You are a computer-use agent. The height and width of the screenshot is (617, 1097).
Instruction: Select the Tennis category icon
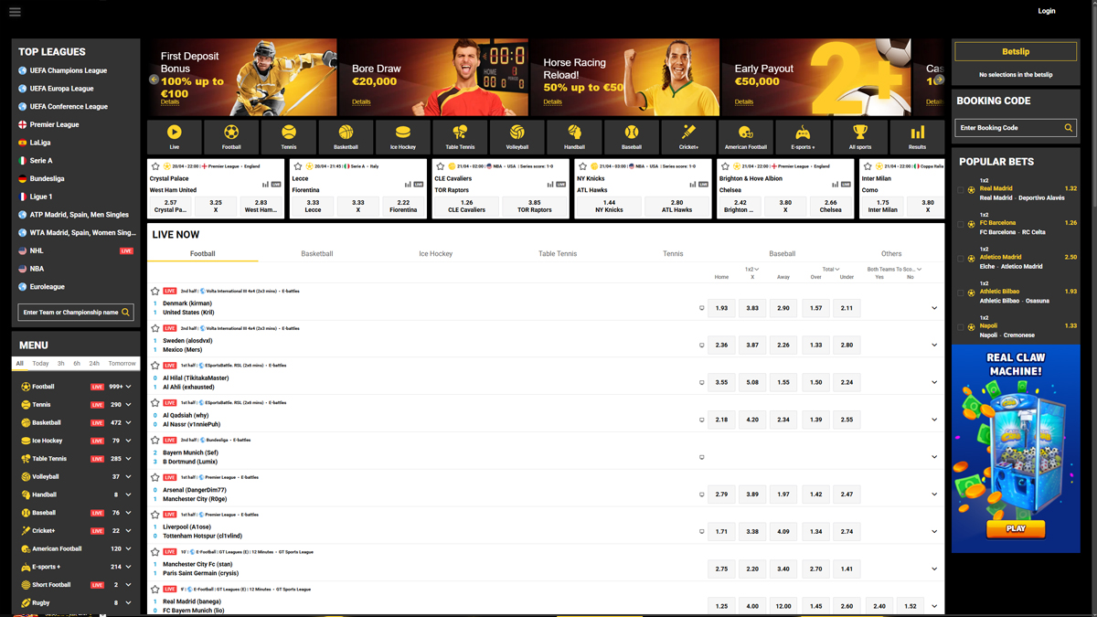[x=289, y=133]
